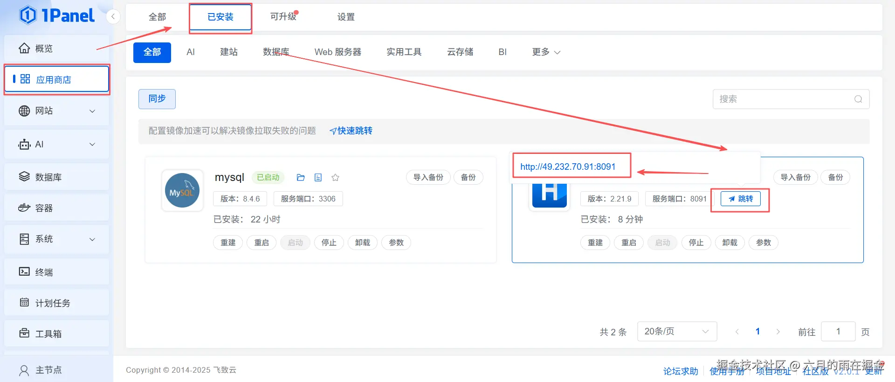Click 卸载 on the port 8091 app

tap(730, 243)
